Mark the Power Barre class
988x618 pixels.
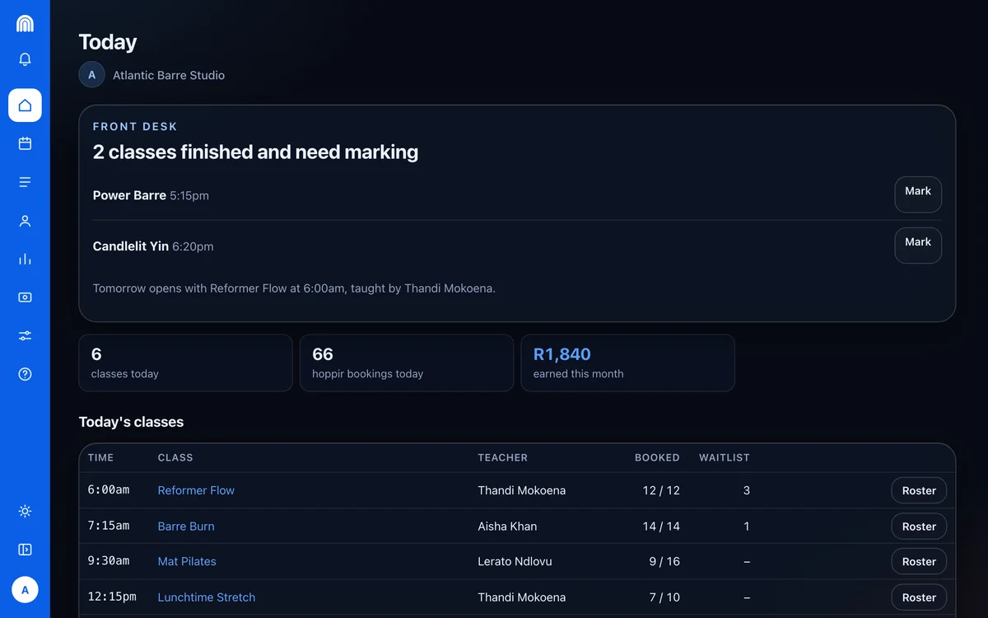[x=918, y=194]
